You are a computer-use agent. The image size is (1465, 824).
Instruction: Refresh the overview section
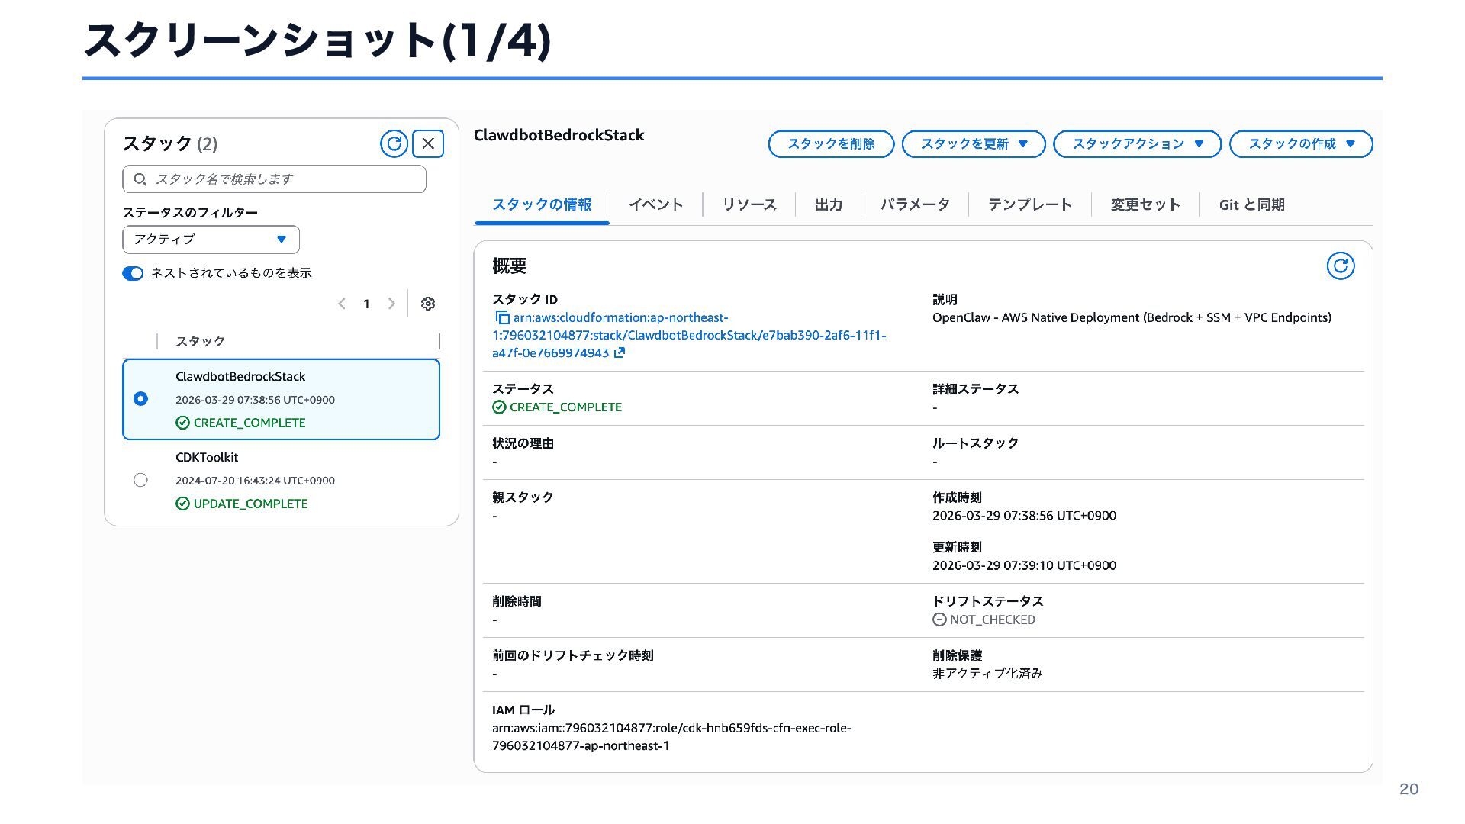[1340, 266]
